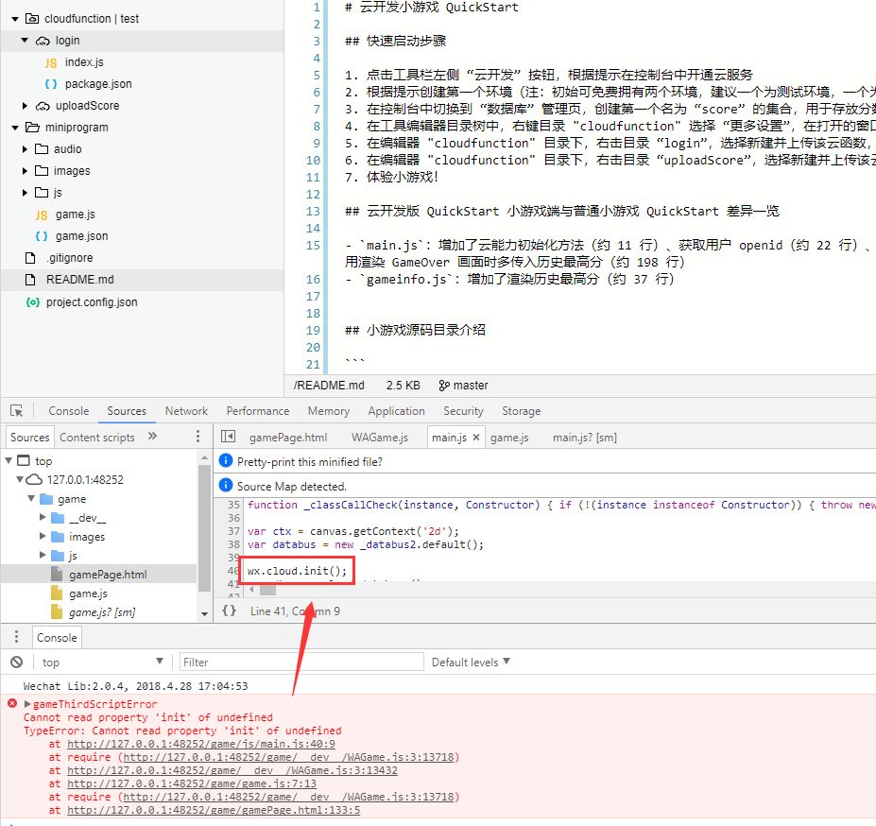Open the top context dropdown in console

pyautogui.click(x=103, y=663)
